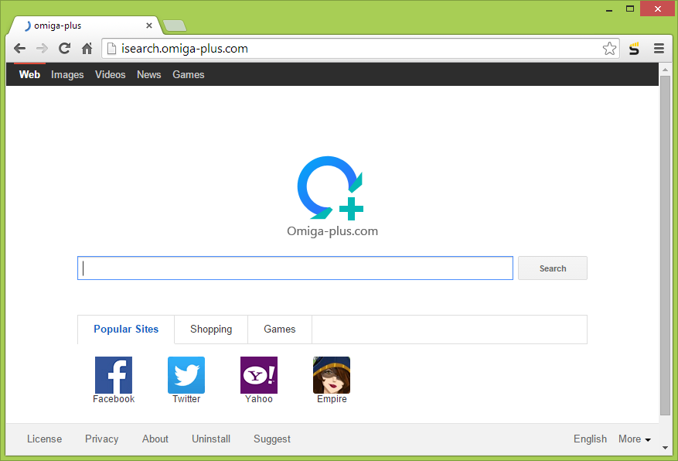Image resolution: width=678 pixels, height=461 pixels.
Task: Open the License link in footer
Action: click(45, 439)
